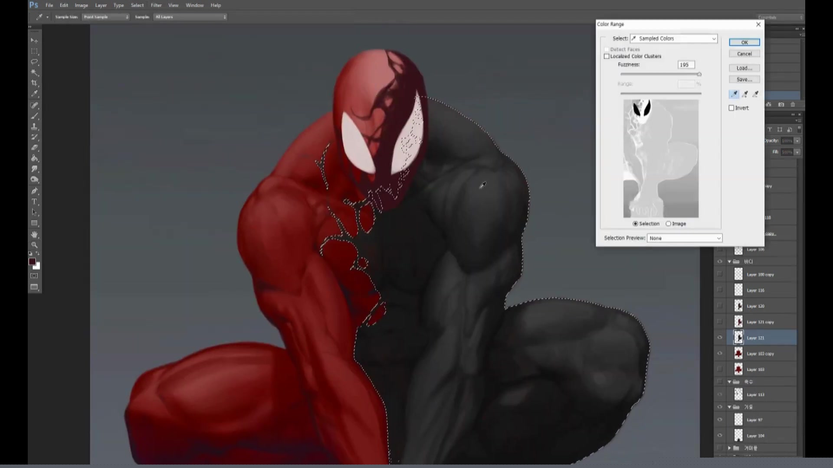Select the Lasso tool

point(34,62)
